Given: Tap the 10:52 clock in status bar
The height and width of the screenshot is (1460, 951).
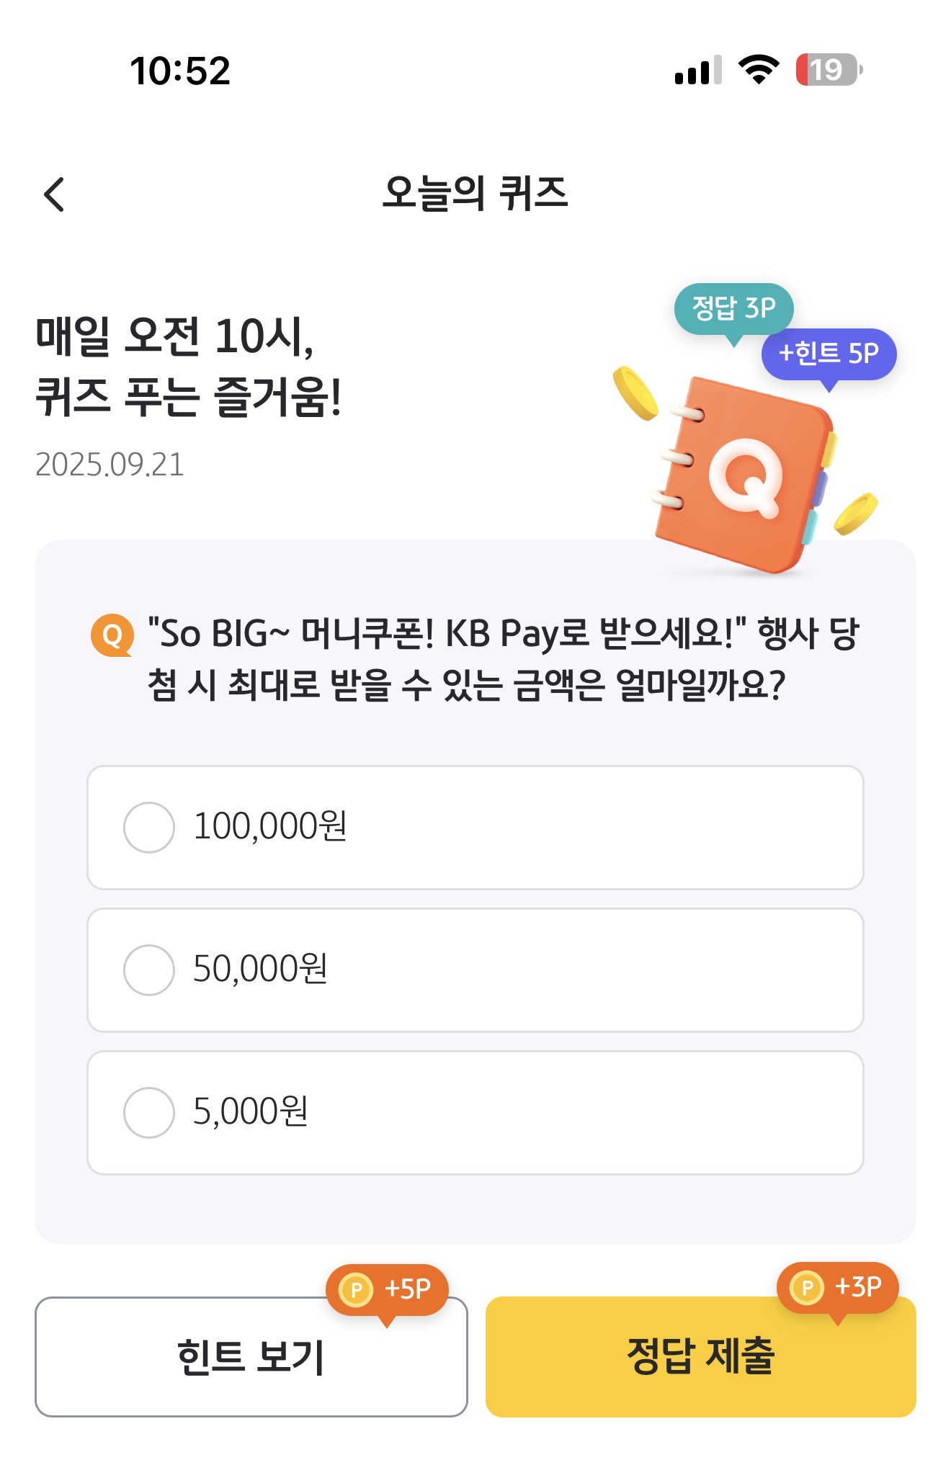Looking at the screenshot, I should click(180, 71).
